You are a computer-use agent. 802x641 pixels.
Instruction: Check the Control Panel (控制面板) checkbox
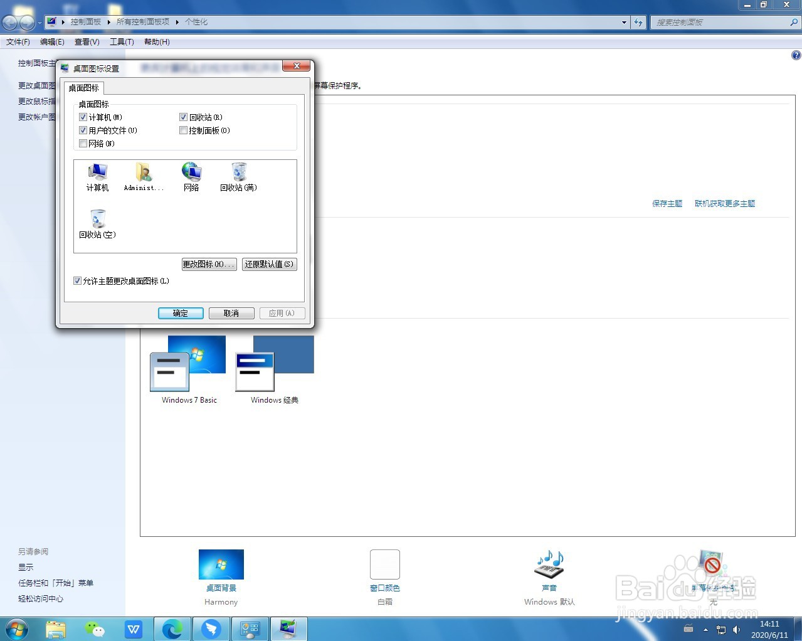coord(183,130)
